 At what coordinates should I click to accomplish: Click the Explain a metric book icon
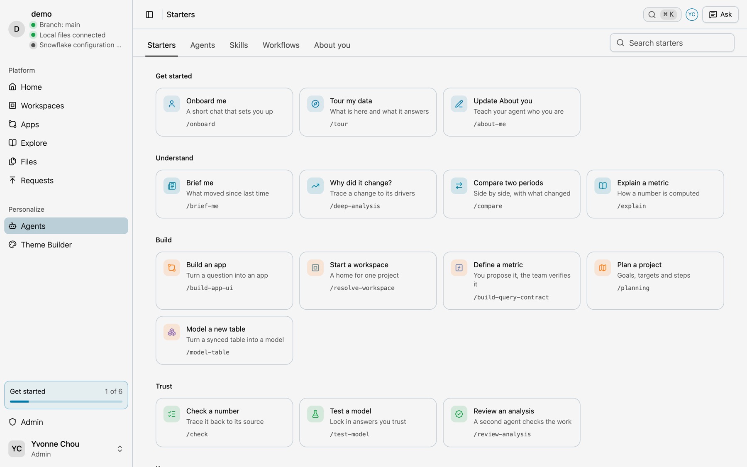(603, 186)
